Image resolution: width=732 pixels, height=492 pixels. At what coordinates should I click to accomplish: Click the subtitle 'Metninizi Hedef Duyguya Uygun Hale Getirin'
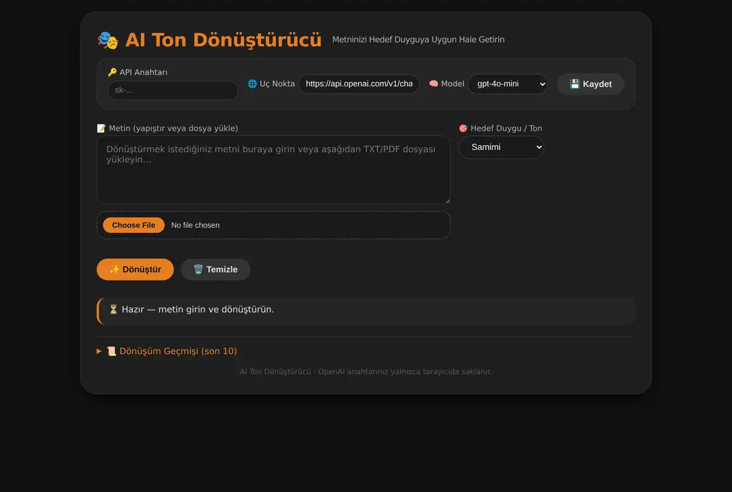point(418,40)
